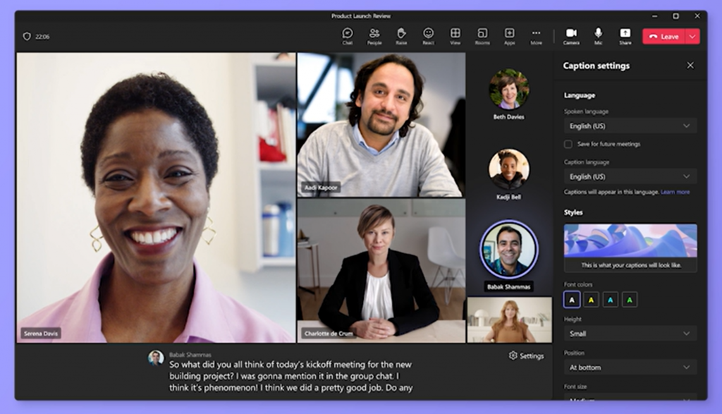
Task: Toggle screen sharing with Share
Action: (x=625, y=34)
